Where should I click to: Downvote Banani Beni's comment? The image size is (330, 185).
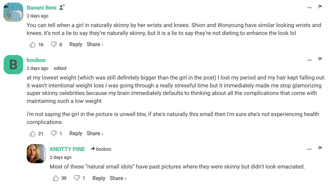pos(54,45)
